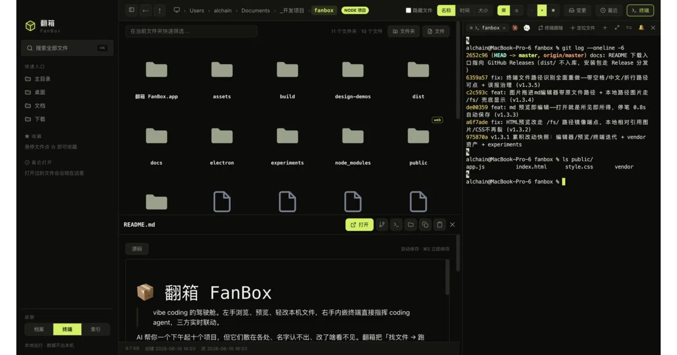Click the clipboard icon in README preview bar
The image size is (677, 355).
440,225
